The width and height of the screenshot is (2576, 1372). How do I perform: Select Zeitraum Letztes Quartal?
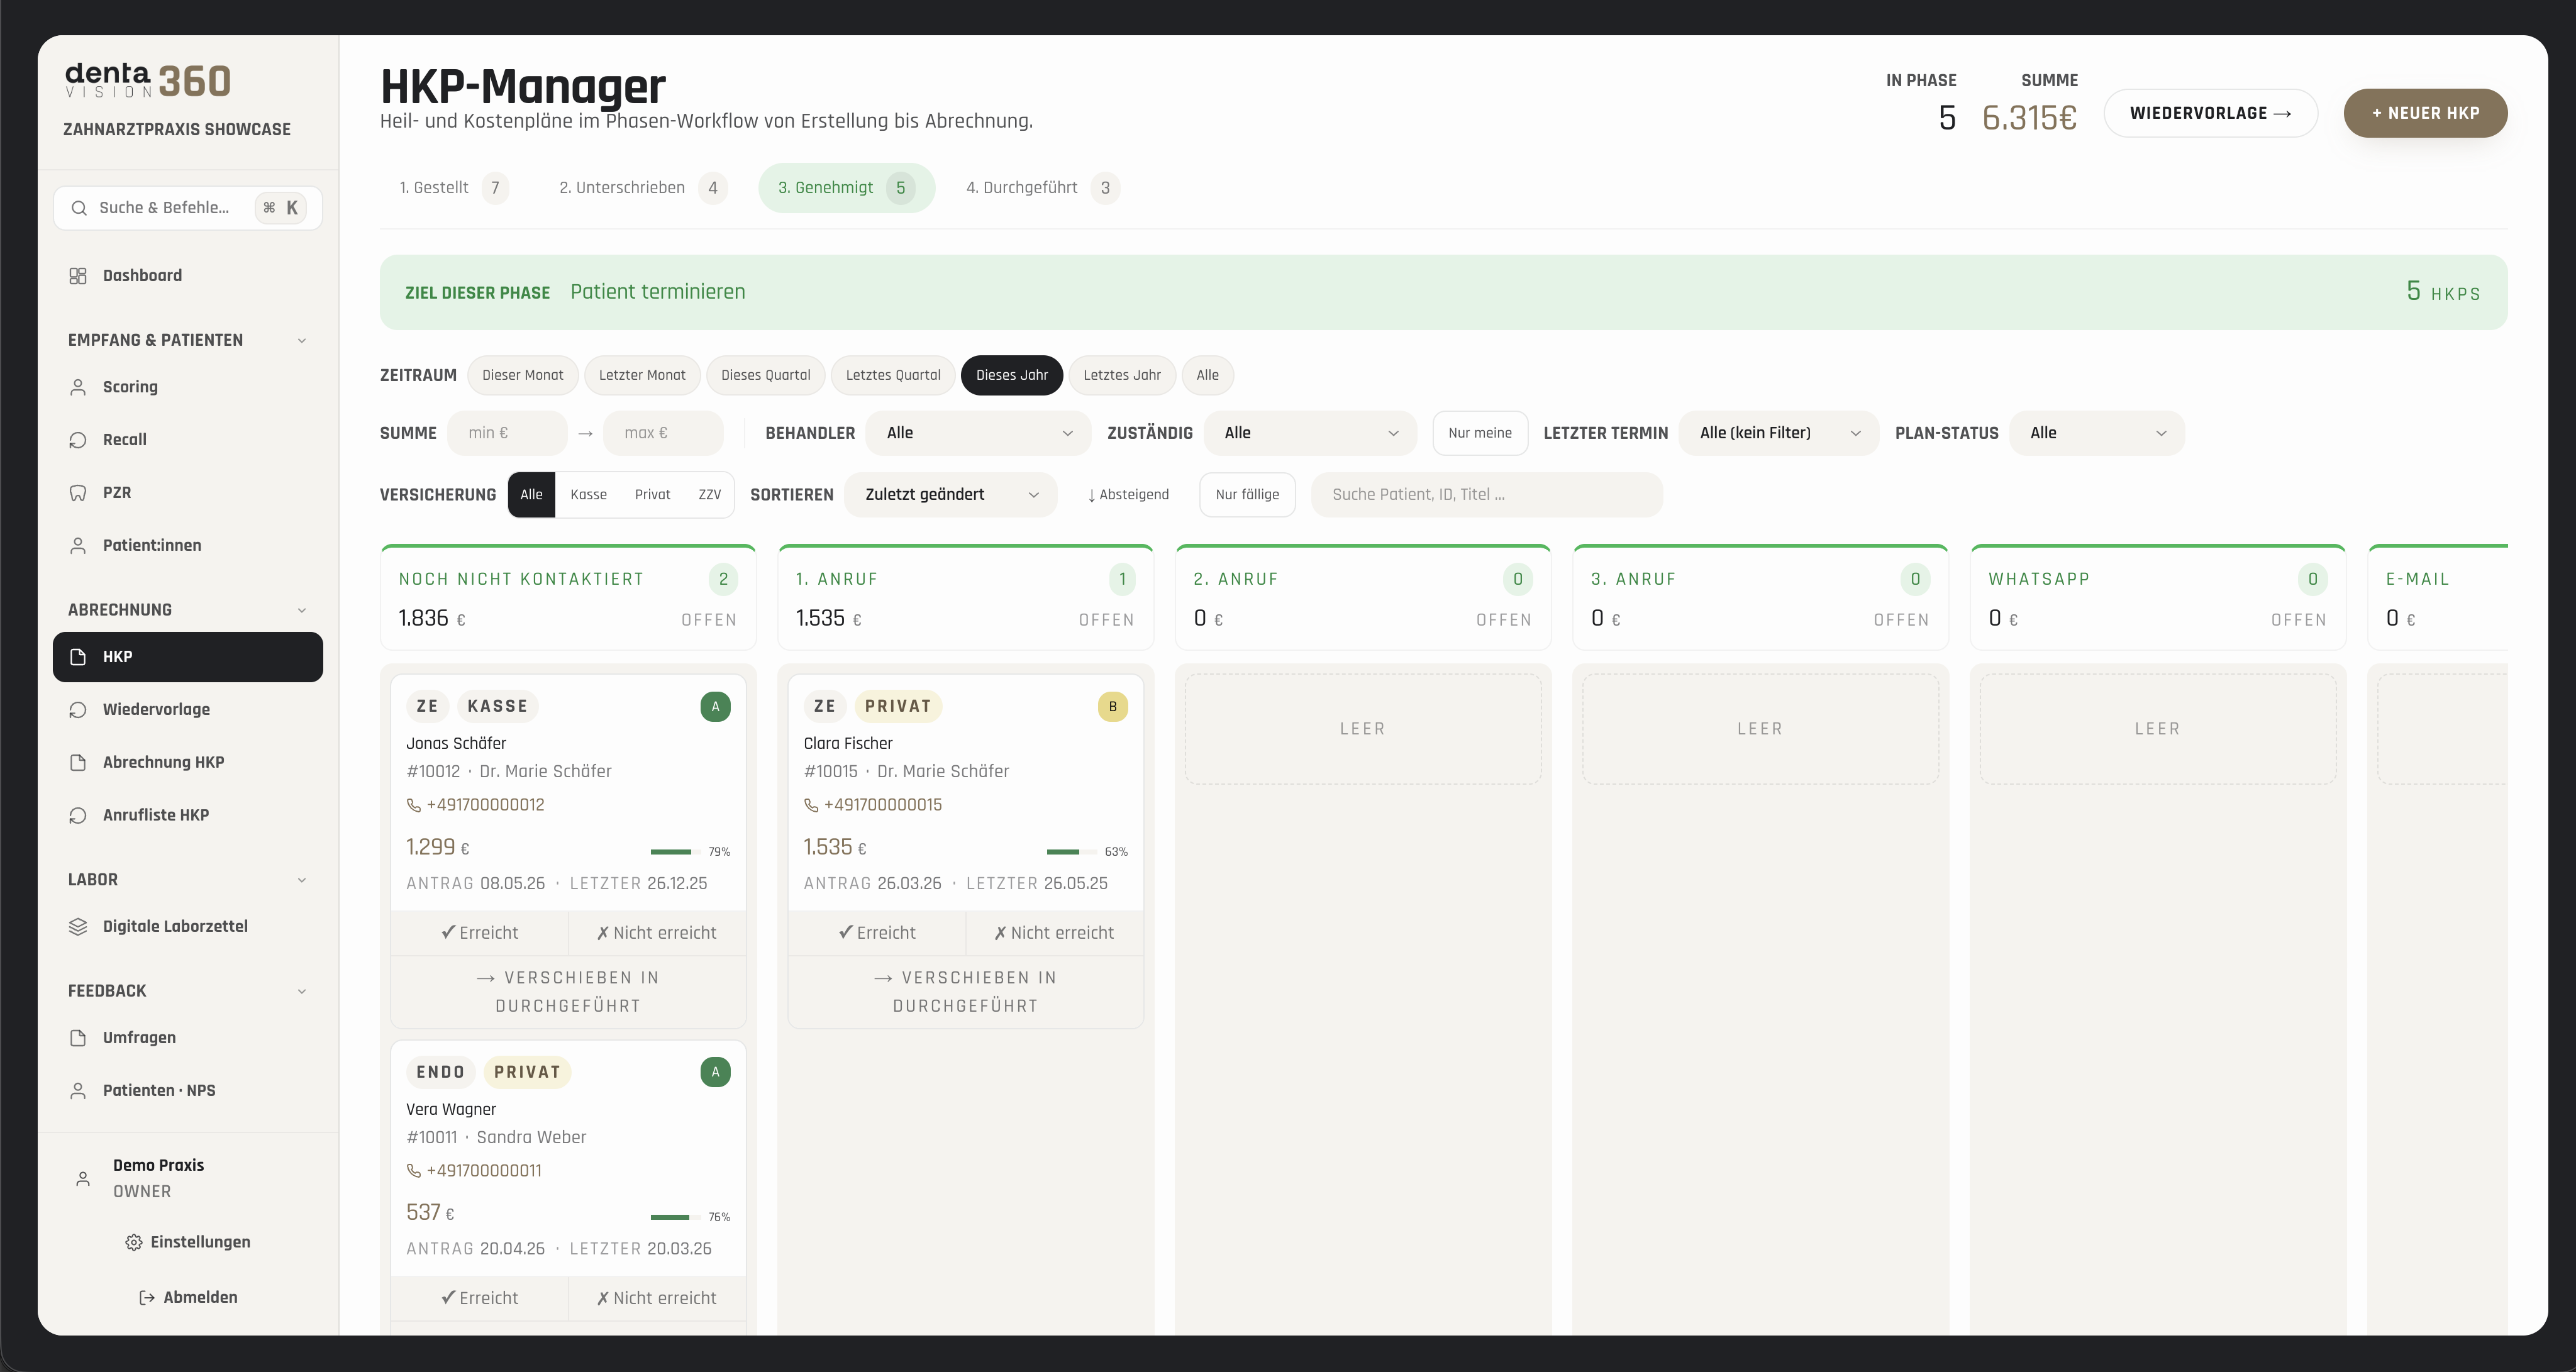click(893, 376)
